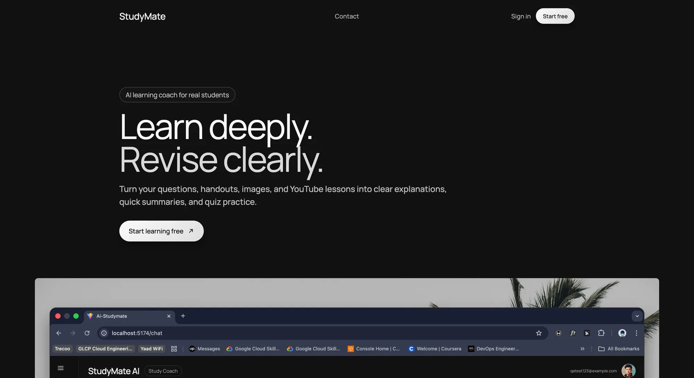This screenshot has height=378, width=694.
Task: Click the AI learning coach badge
Action: click(x=177, y=95)
